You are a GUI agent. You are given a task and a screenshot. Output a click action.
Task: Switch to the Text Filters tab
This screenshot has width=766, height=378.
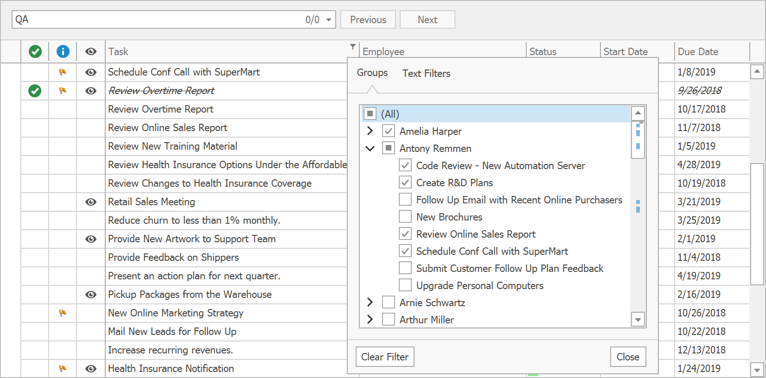426,73
